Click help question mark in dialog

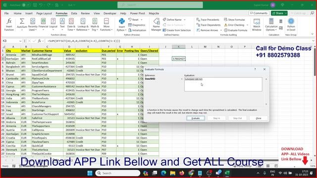click(255, 69)
